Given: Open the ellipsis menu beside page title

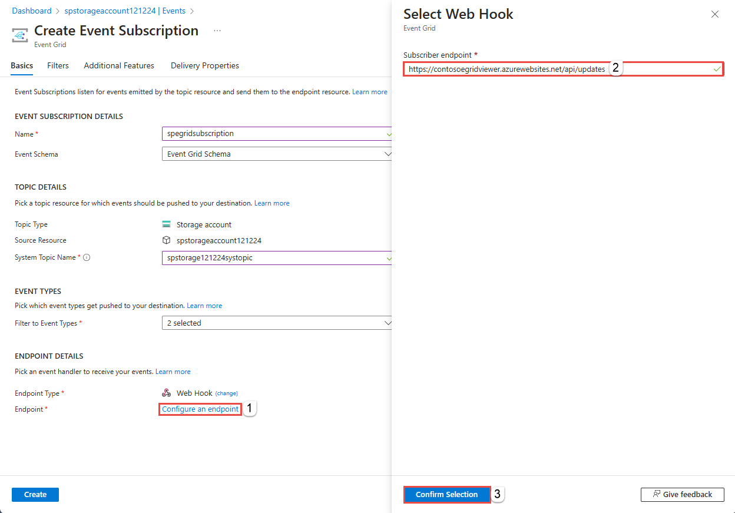Looking at the screenshot, I should (217, 31).
